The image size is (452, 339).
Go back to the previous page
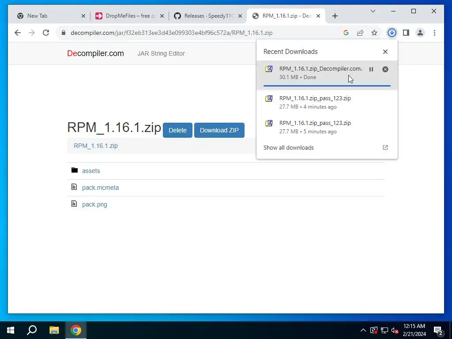click(18, 33)
